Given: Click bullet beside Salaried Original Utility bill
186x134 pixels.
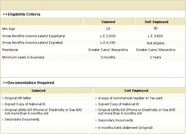Looking at the screenshot, I should (x=3, y=110).
